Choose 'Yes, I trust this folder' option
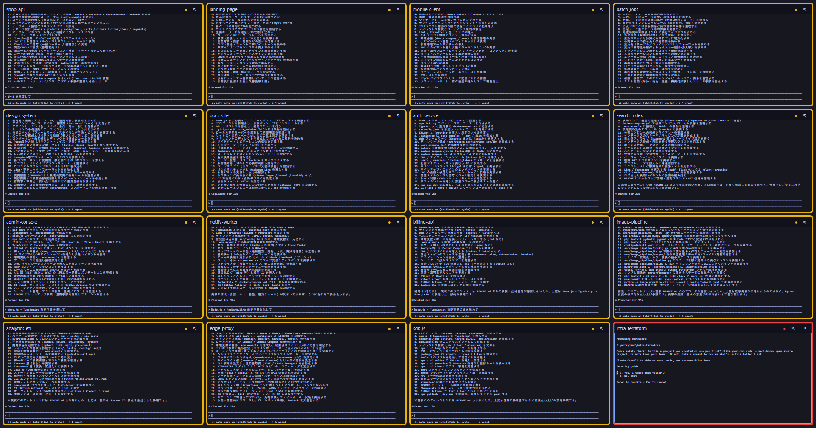 coord(642,373)
